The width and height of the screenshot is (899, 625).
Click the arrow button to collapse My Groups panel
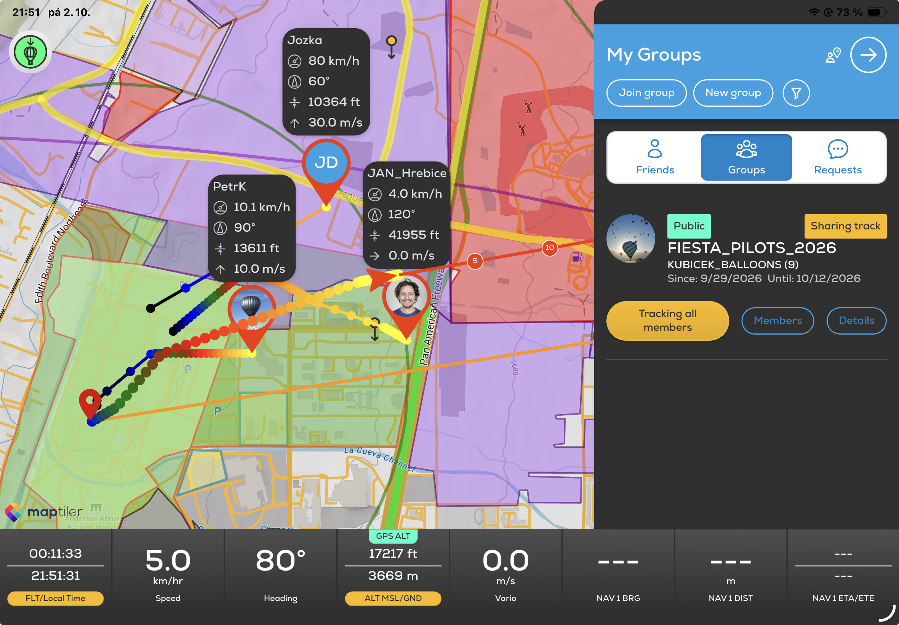(x=868, y=55)
